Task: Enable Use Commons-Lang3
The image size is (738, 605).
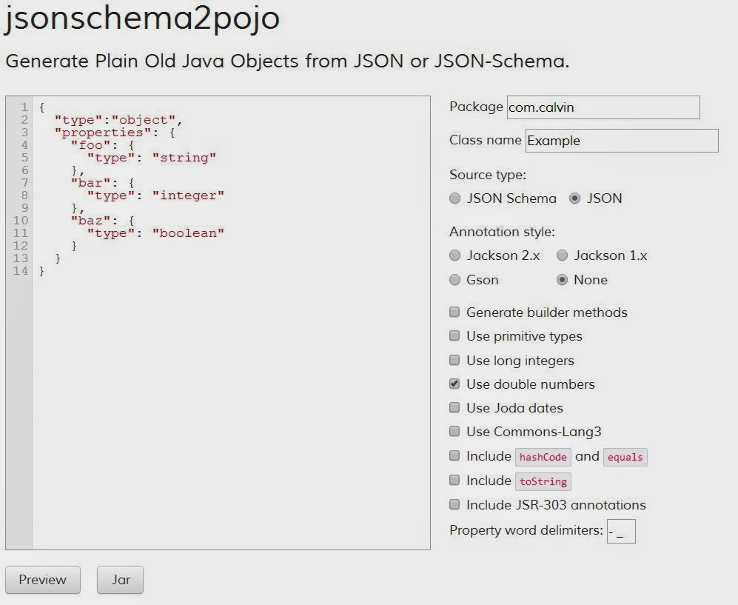Action: point(454,432)
